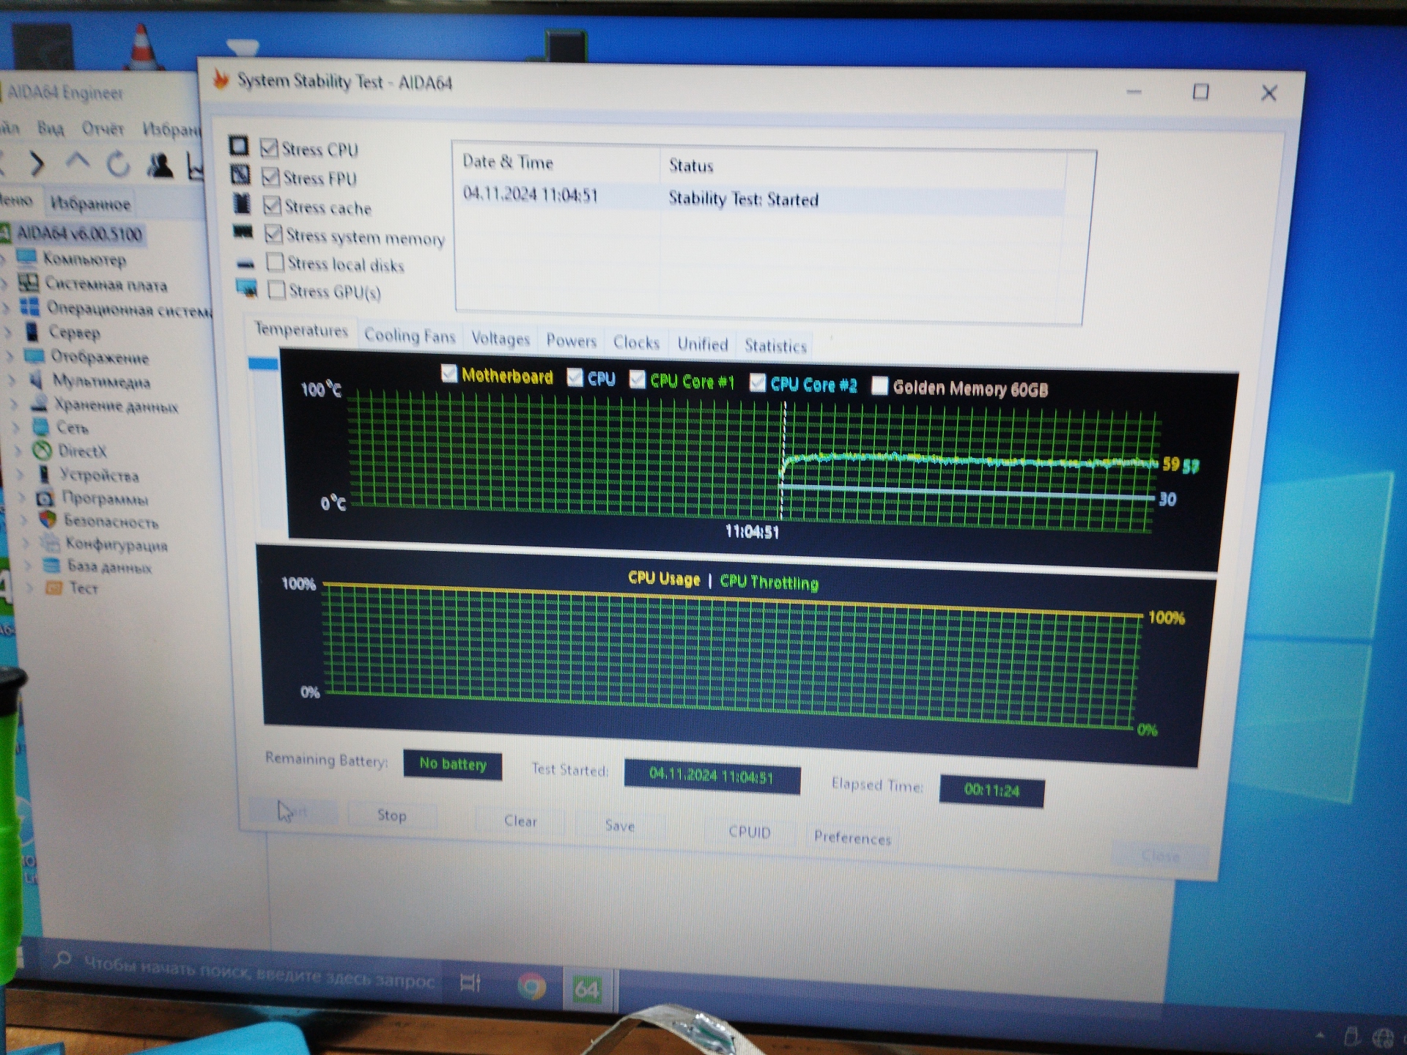Click the up arrow in the AIDA64 Engineer toolbar
Screen dimensions: 1407x1055
[x=78, y=162]
